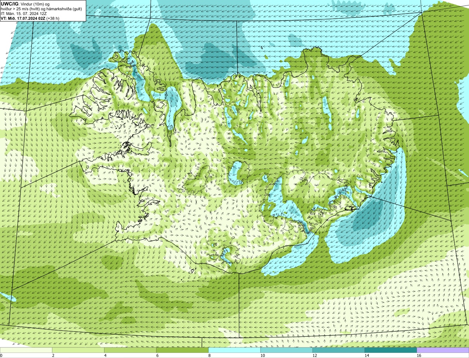Image resolution: width=469 pixels, height=358 pixels.
Task: Pick the 12–14 m/s teal swatch
Action: (339, 350)
